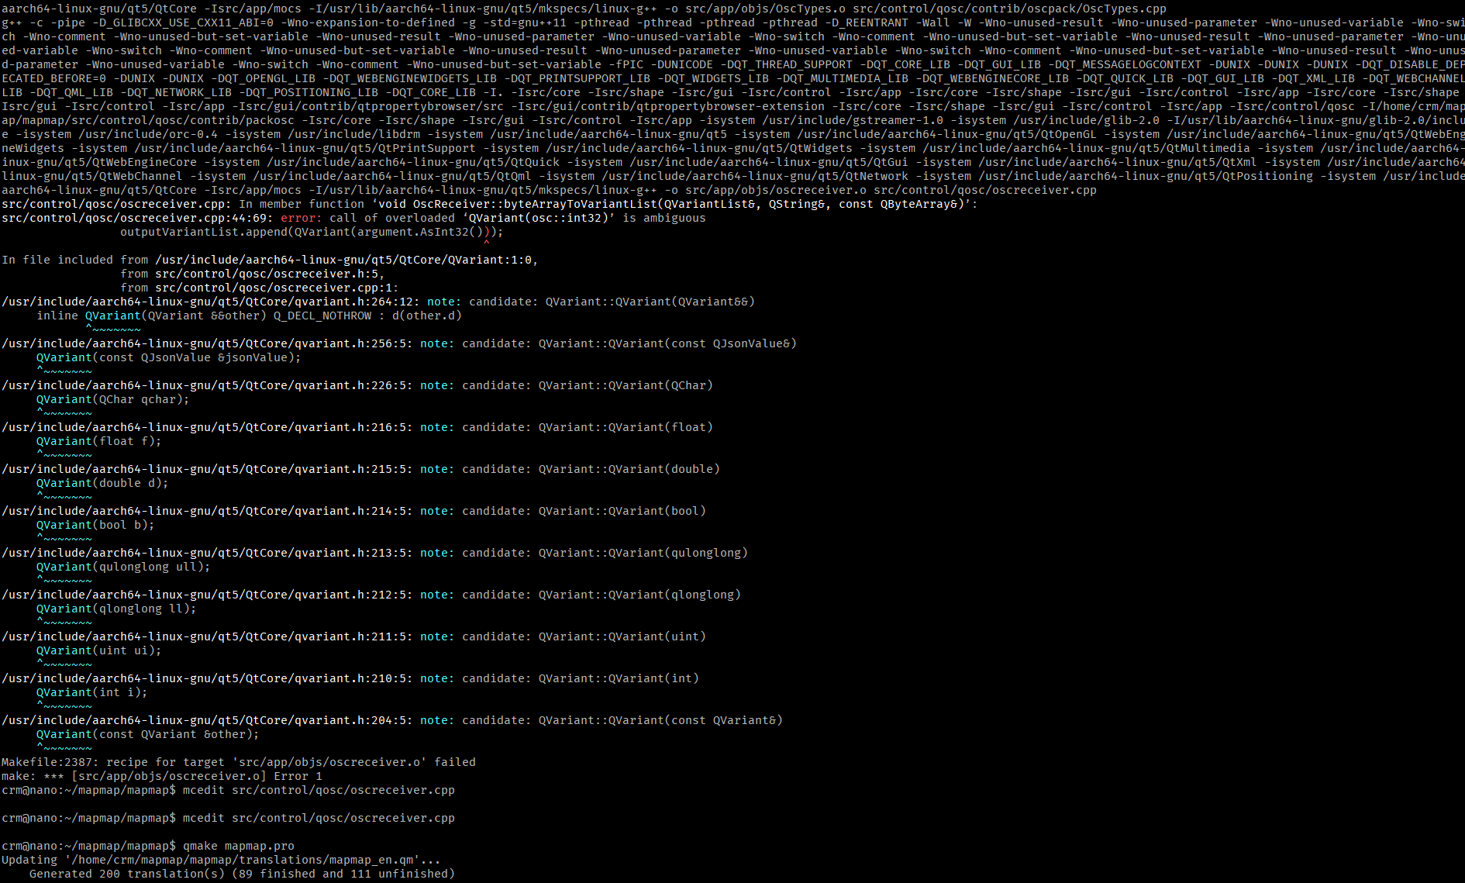
Task: Click "from src/control/qosc/oscreceiver.cpp:1:" line
Action: pos(260,288)
